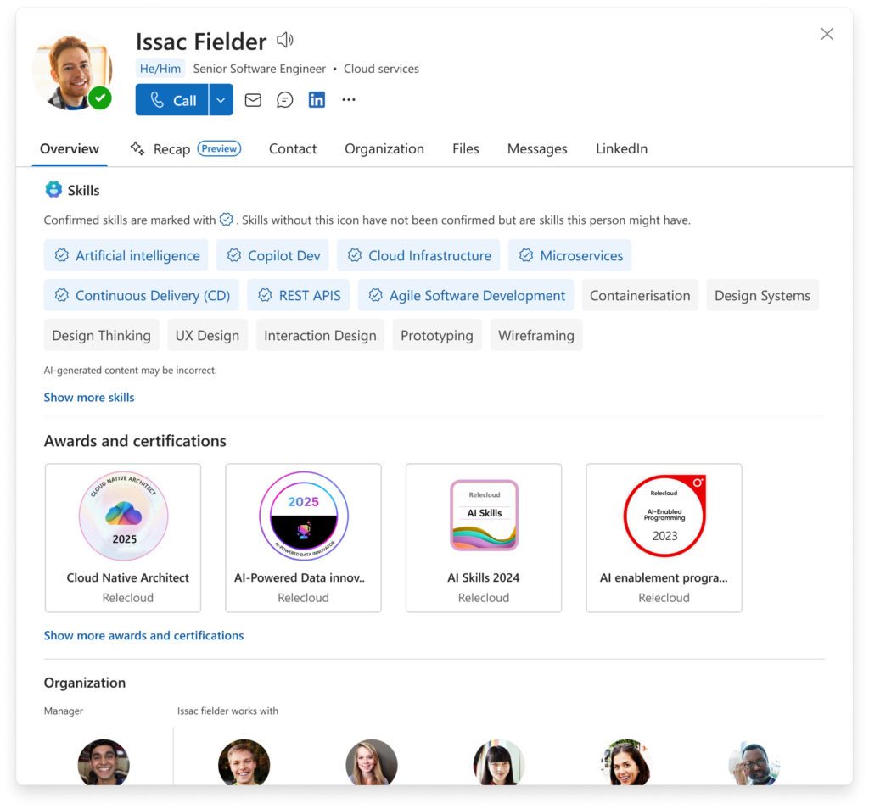Play name pronunciation speaker icon
Viewport: 869px width, 809px height.
285,41
